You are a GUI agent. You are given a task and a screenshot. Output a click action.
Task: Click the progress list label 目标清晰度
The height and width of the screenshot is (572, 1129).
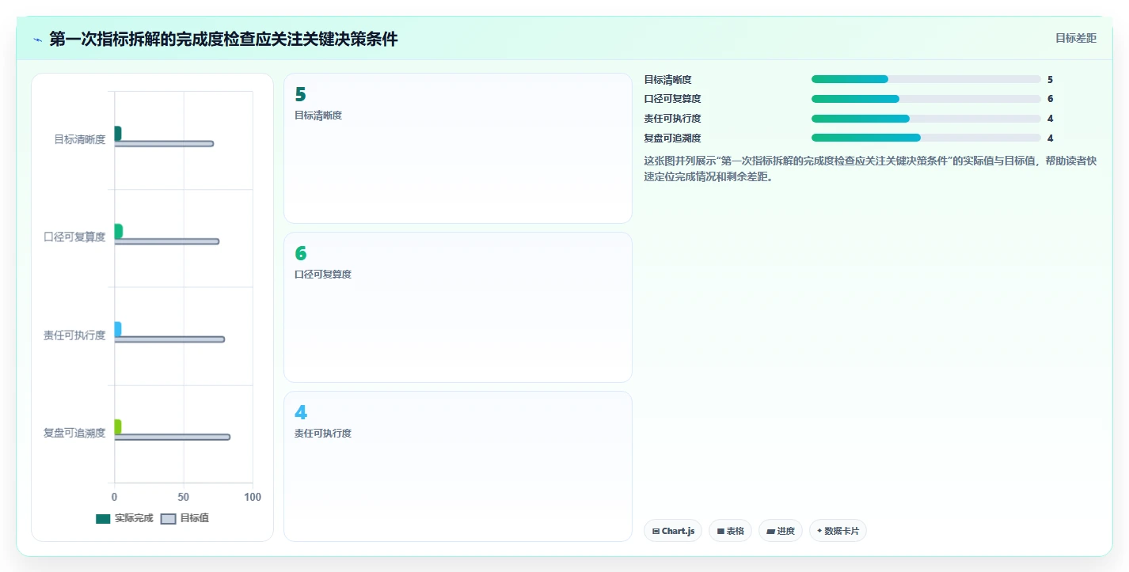click(x=668, y=80)
